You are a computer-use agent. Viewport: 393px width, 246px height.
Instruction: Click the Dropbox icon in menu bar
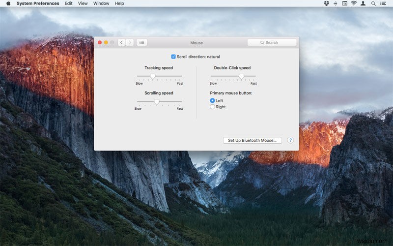point(326,3)
